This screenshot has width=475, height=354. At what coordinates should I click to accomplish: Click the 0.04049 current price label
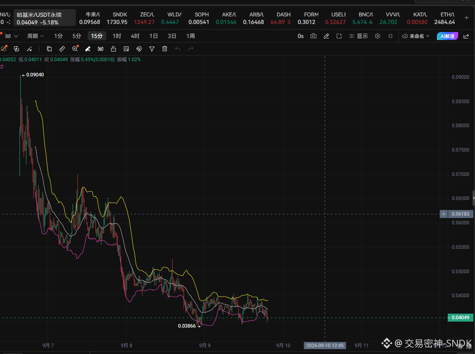click(x=461, y=318)
